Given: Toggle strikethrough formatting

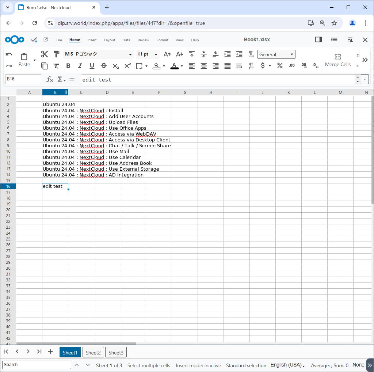Looking at the screenshot, I should click(104, 66).
